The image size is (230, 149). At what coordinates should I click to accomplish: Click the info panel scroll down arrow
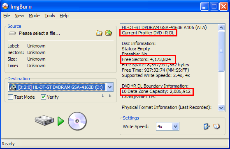(221, 108)
